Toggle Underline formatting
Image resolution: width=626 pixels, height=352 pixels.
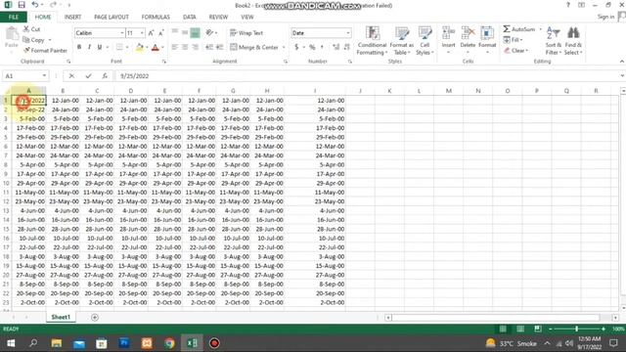(100, 47)
